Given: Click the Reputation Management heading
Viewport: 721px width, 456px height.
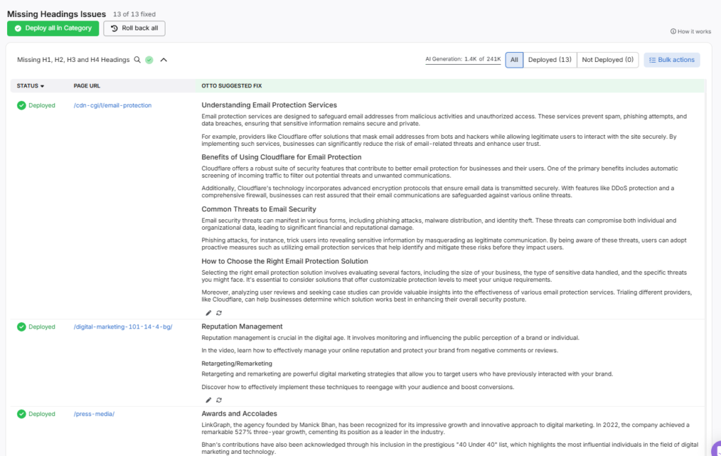Looking at the screenshot, I should pyautogui.click(x=242, y=326).
